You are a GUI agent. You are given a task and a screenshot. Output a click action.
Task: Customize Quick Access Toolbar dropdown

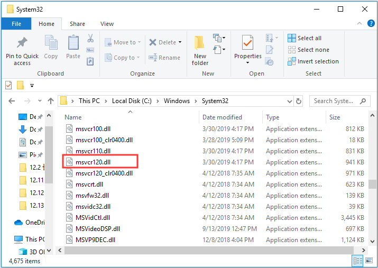point(32,85)
